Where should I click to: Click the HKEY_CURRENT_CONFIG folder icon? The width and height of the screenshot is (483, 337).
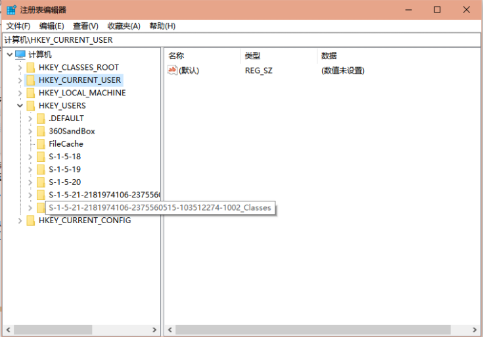pyautogui.click(x=31, y=220)
